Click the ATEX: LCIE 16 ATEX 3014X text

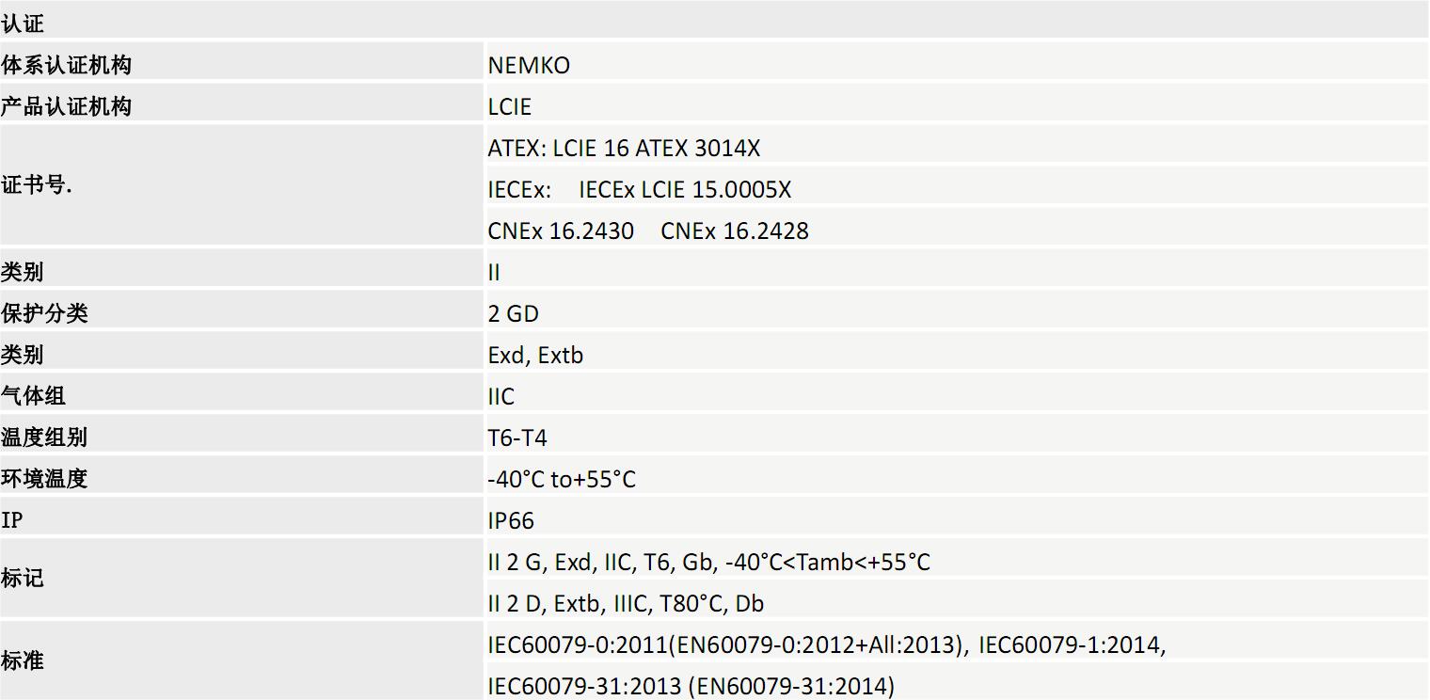pyautogui.click(x=624, y=148)
